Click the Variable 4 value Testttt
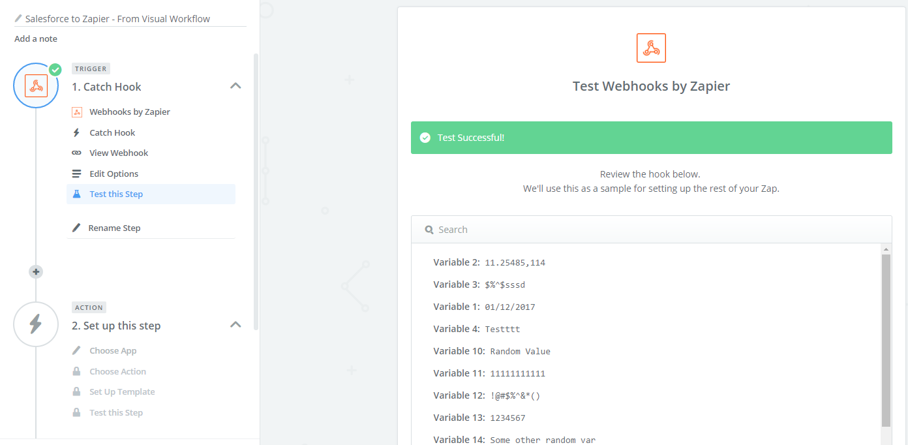This screenshot has width=908, height=445. pos(502,329)
